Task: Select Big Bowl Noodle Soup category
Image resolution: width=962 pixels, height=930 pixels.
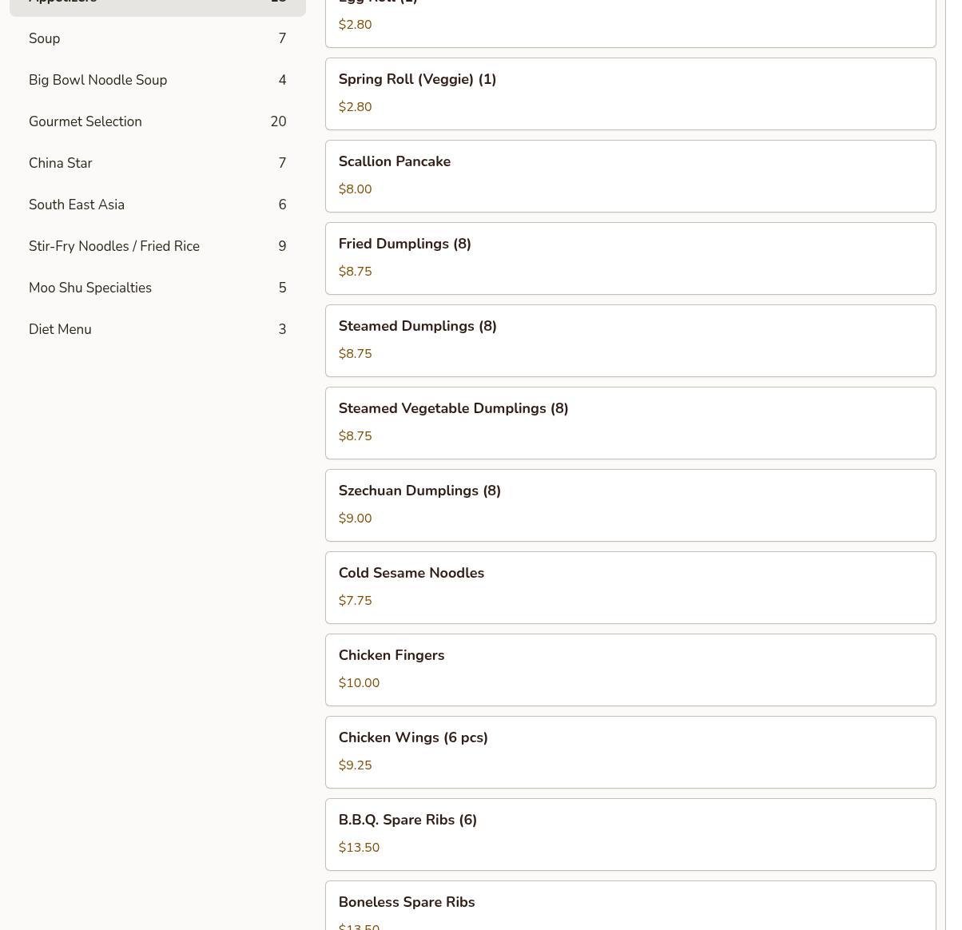Action: click(x=157, y=80)
